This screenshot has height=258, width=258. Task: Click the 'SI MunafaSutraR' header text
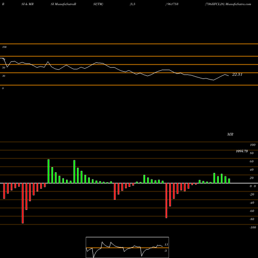pos(63,4)
